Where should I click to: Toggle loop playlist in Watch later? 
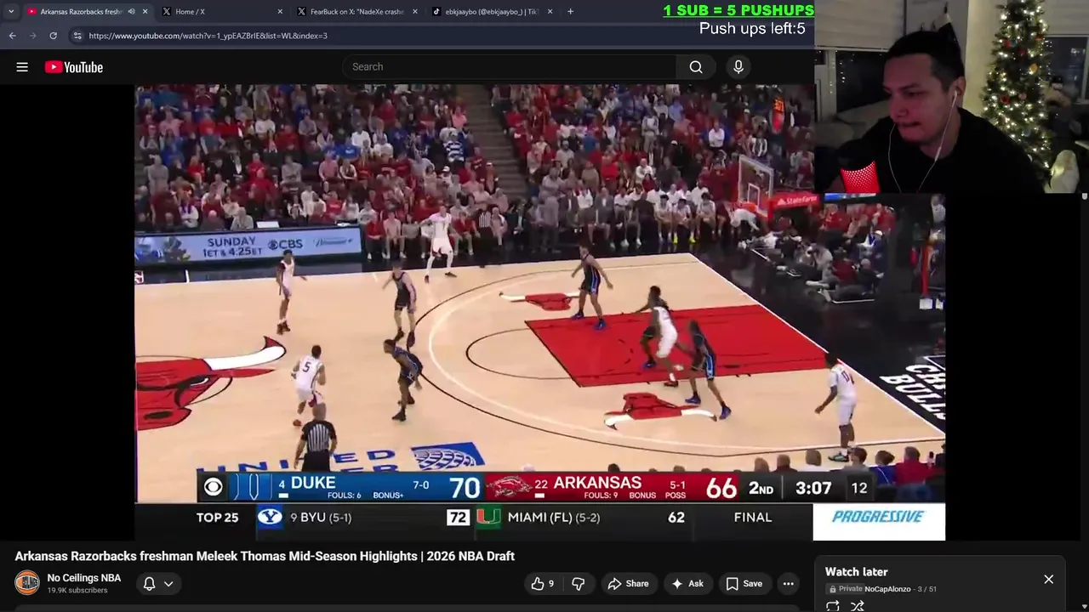point(833,606)
